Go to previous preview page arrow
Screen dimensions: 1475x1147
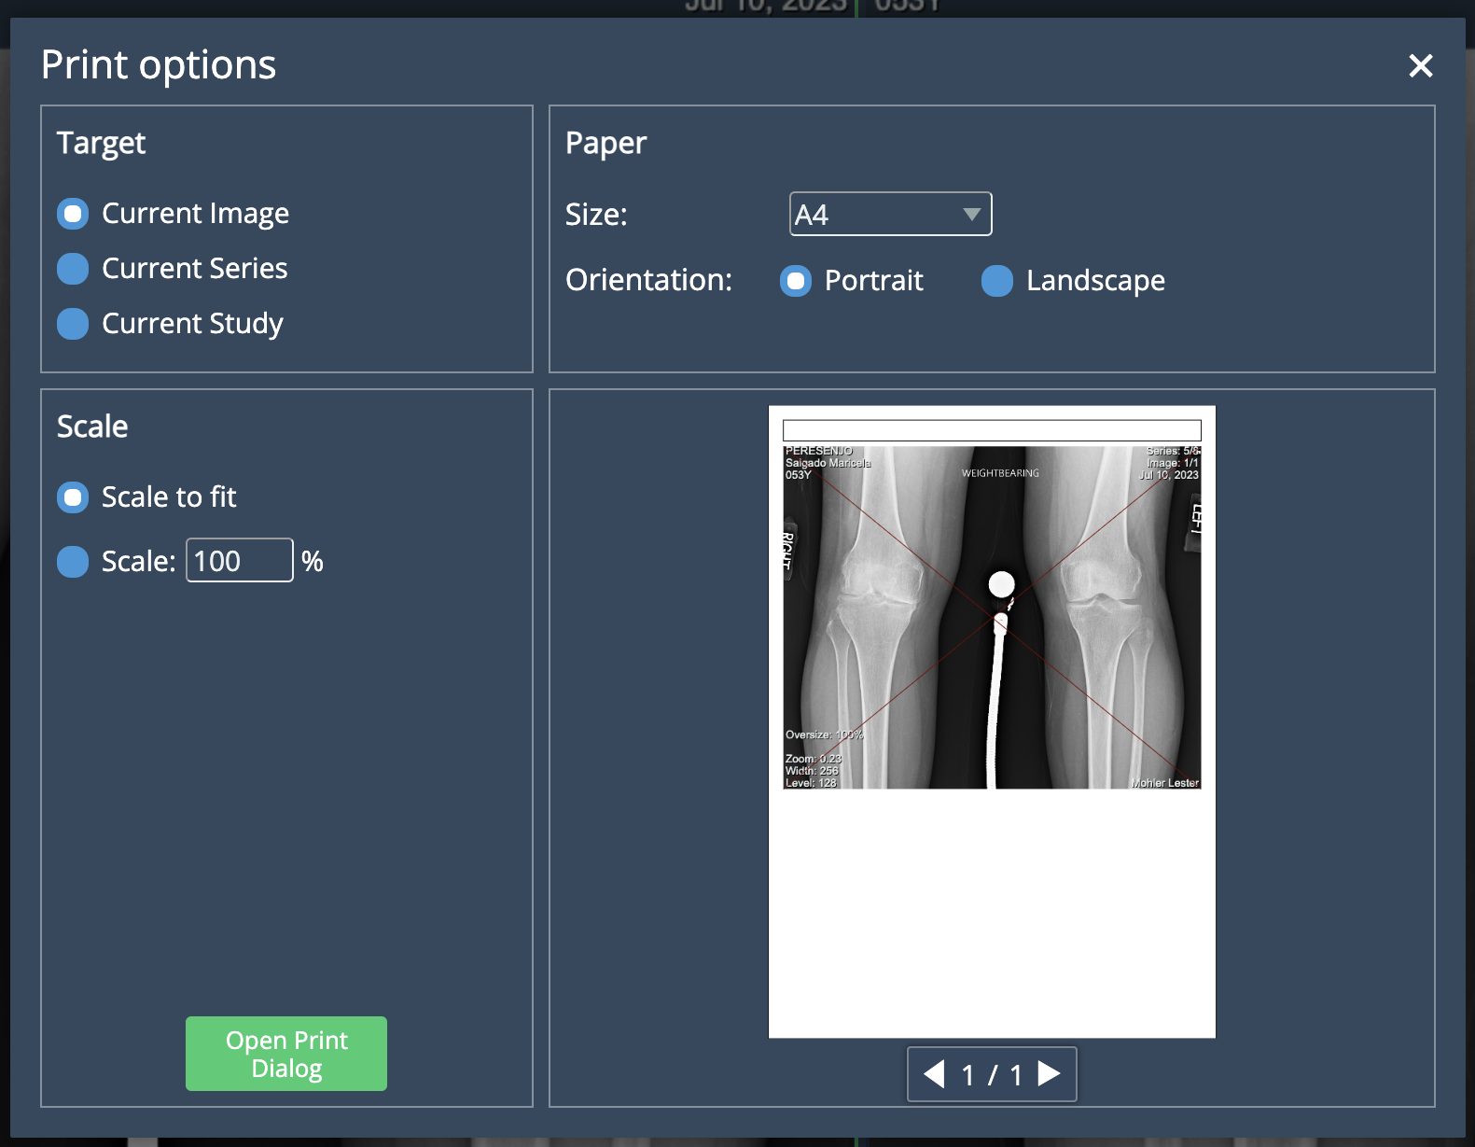point(934,1074)
